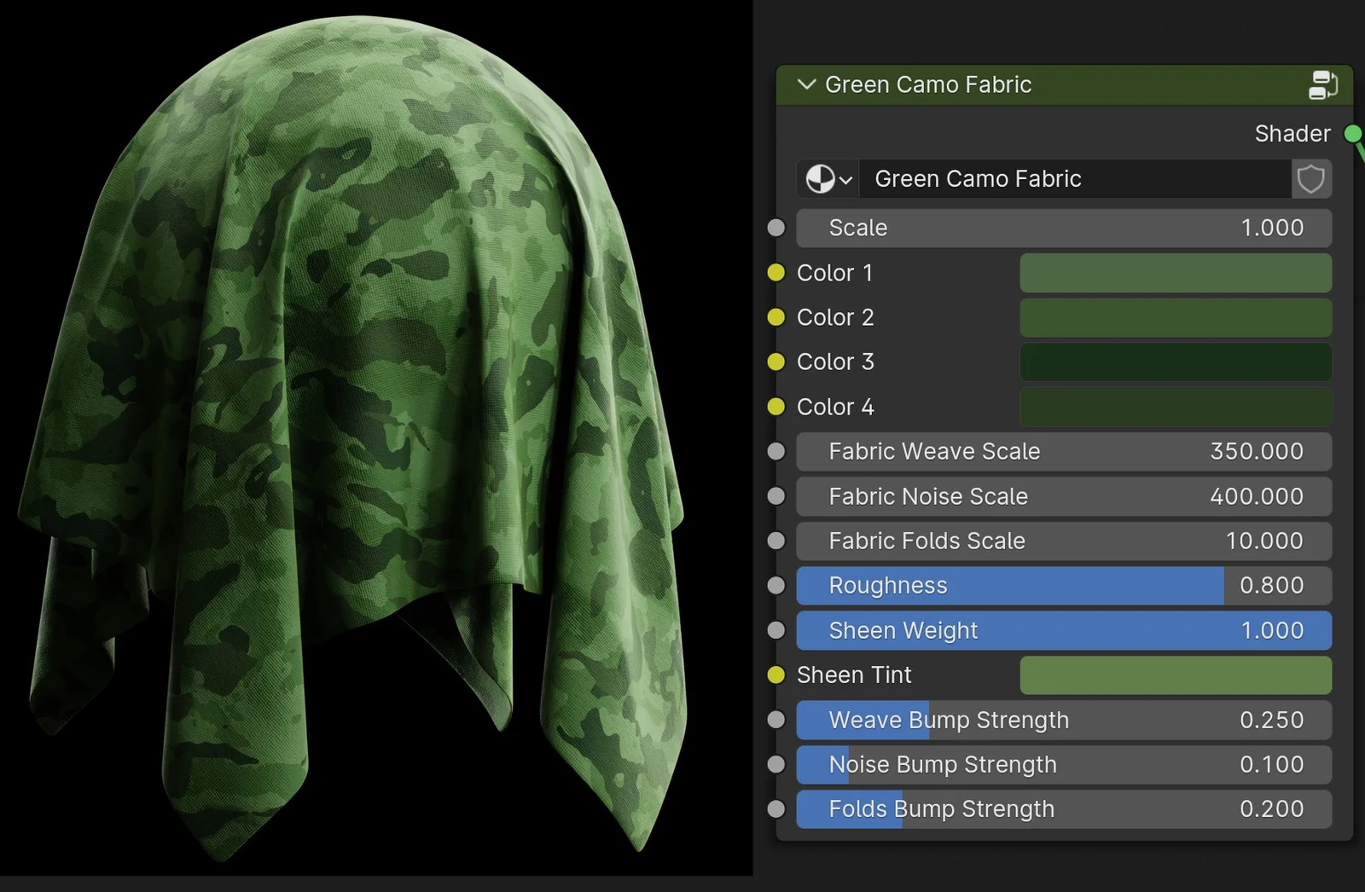Screen dimensions: 1365x892
Task: Click the yellow Color 1 input socket
Action: pos(776,273)
